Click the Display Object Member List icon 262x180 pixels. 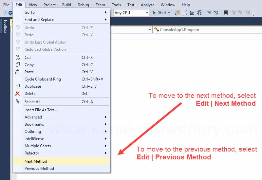pyautogui.click(x=192, y=13)
